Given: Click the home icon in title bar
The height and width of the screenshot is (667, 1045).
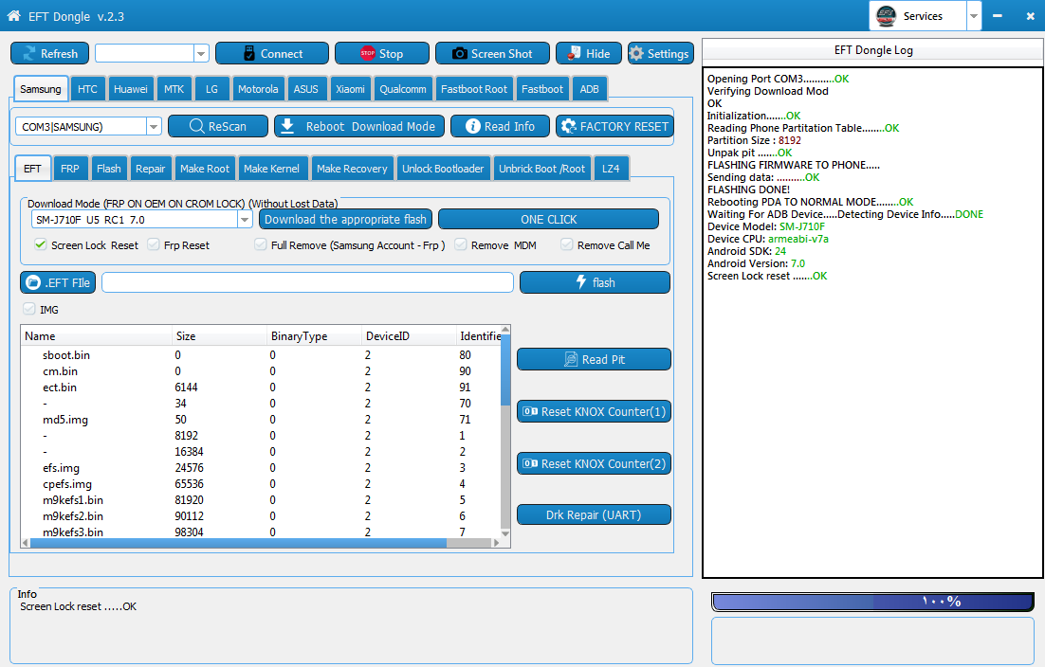Looking at the screenshot, I should coord(13,16).
